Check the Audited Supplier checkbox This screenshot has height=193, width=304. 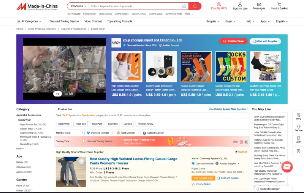click(x=140, y=133)
